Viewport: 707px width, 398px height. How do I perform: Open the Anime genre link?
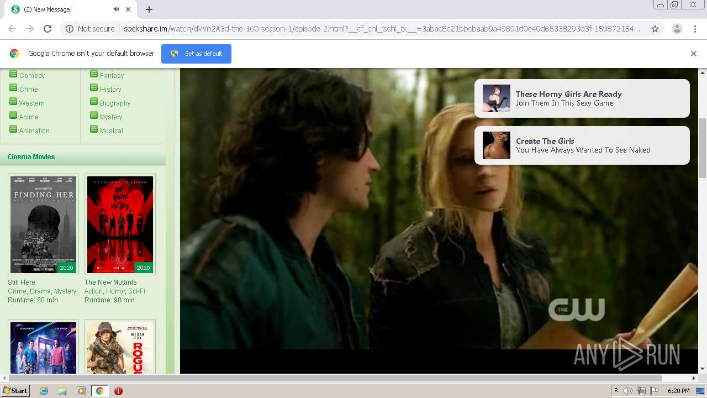[x=29, y=117]
